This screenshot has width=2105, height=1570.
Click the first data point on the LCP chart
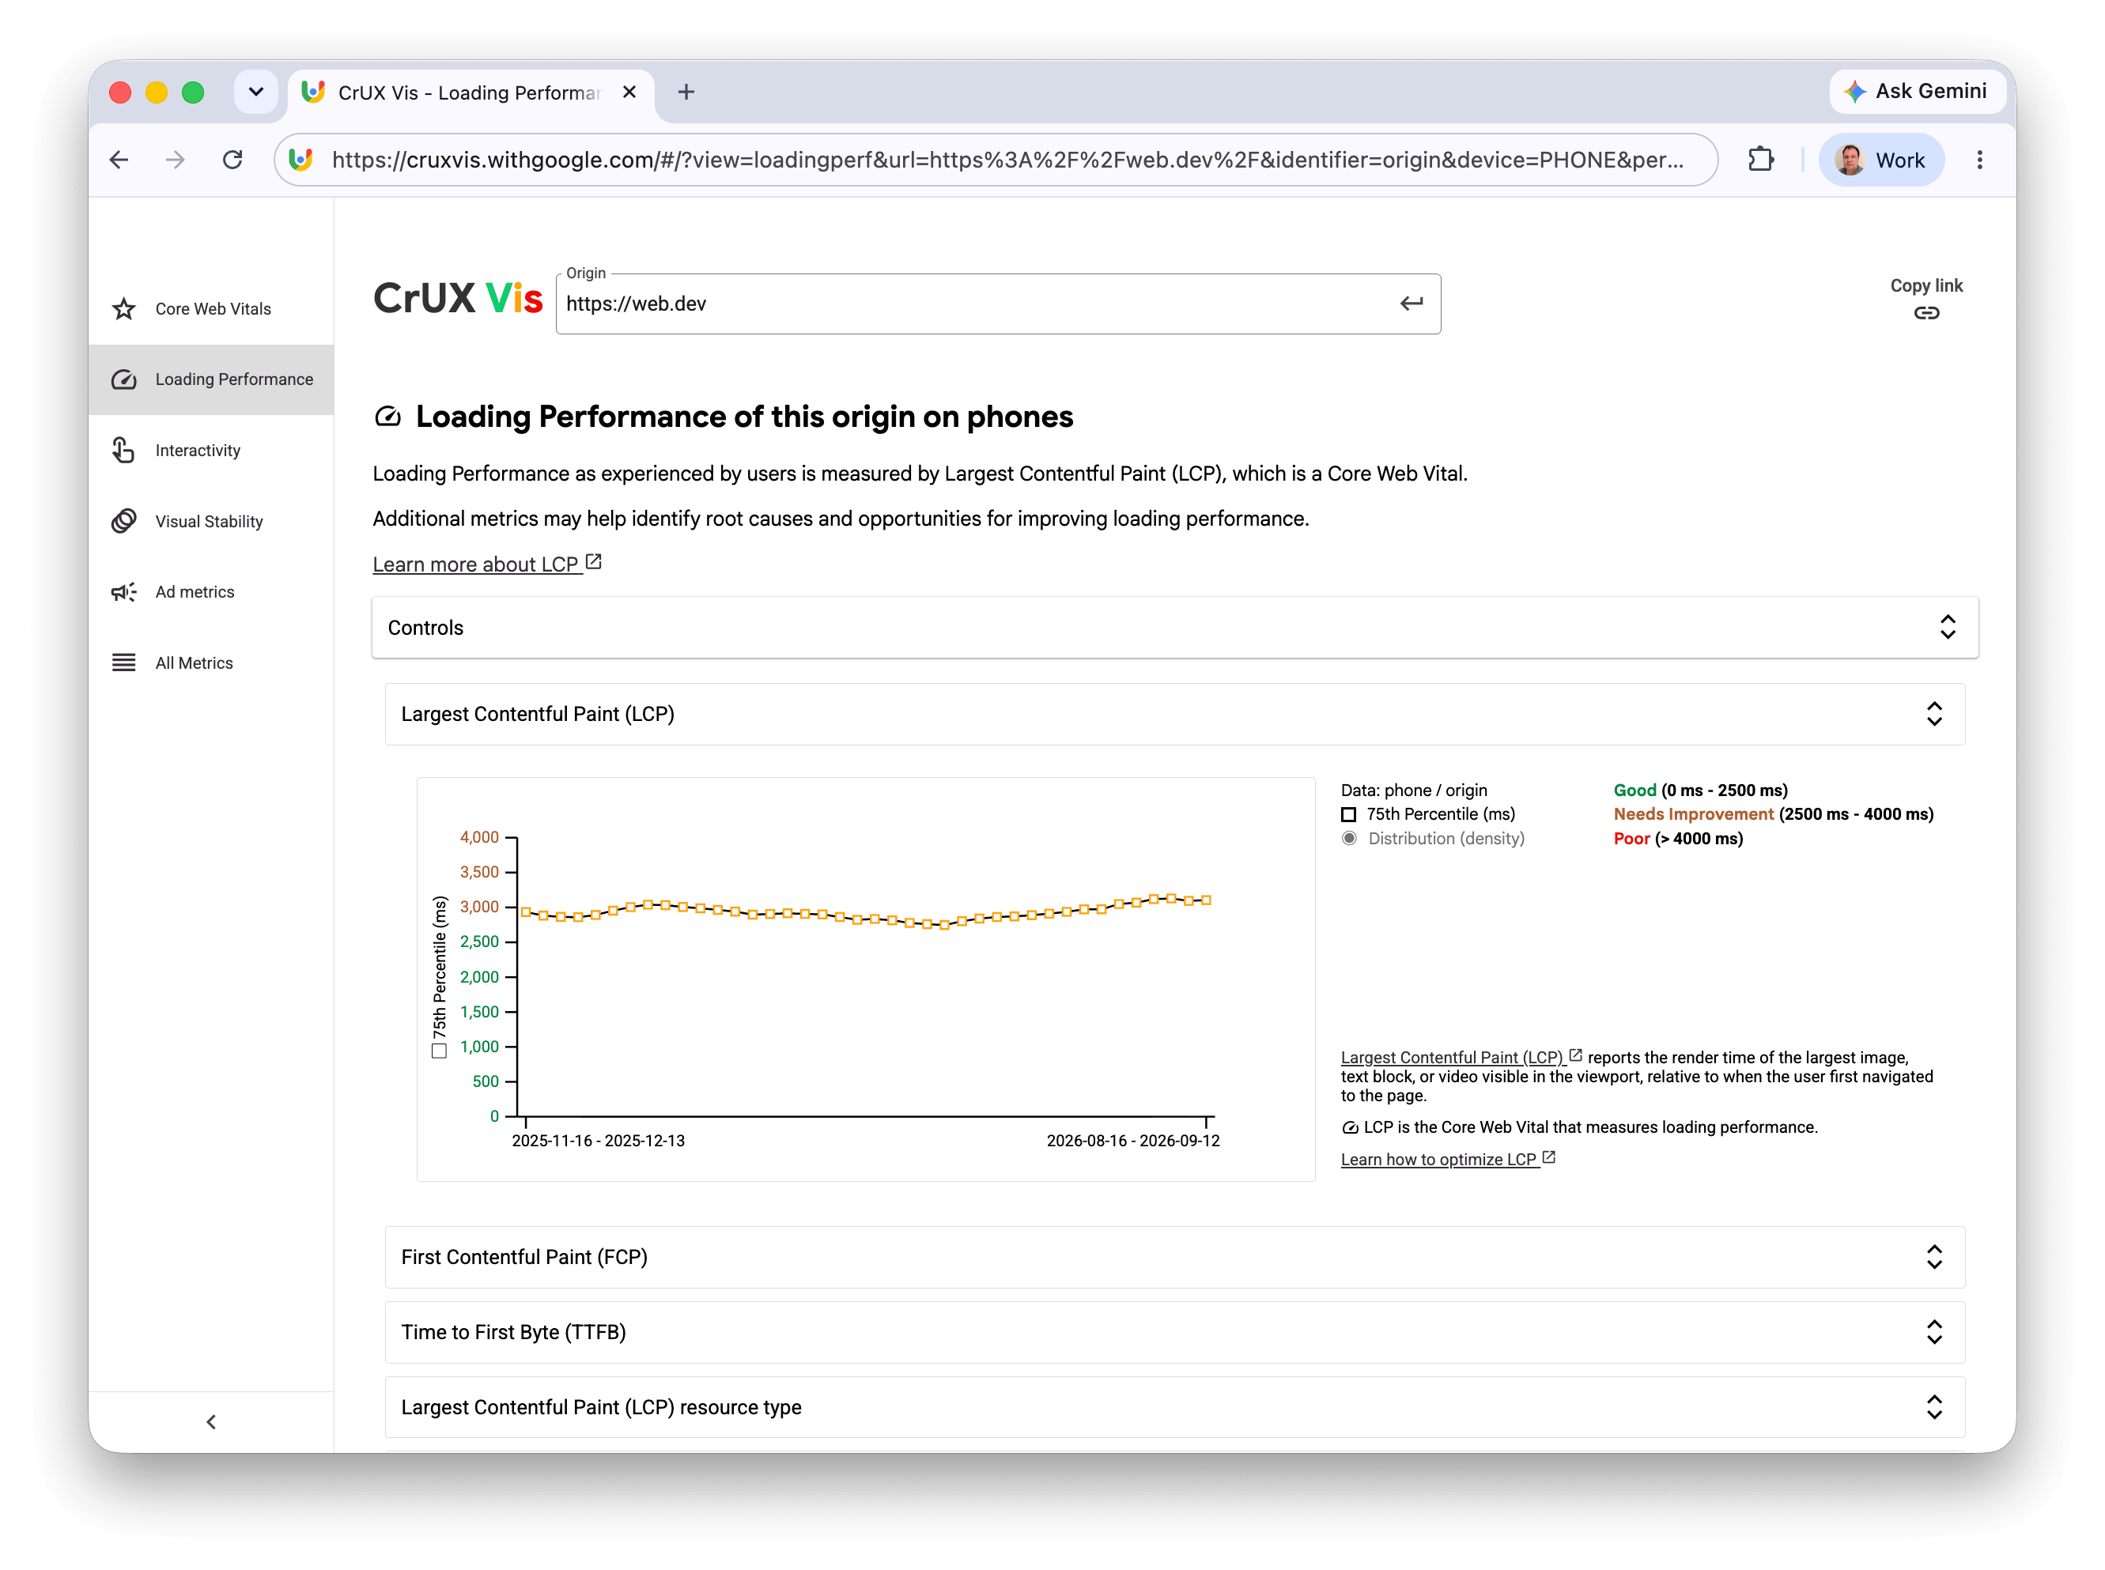pos(526,911)
